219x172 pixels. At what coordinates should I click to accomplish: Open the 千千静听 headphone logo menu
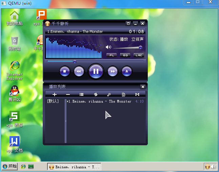(47, 23)
